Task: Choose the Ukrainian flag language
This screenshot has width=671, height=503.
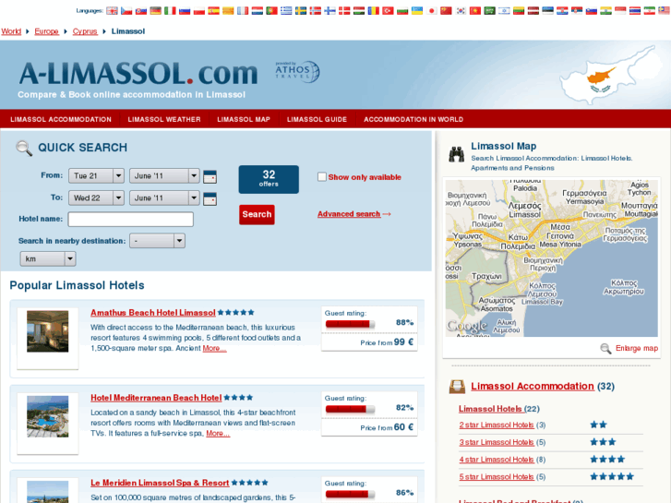Action: tap(417, 11)
